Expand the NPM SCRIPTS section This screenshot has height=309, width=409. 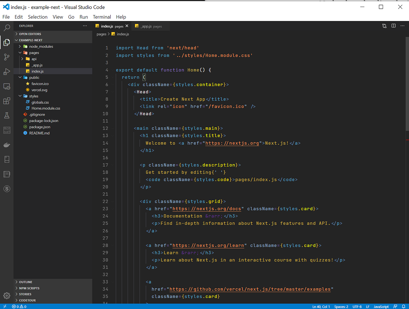tap(53, 288)
